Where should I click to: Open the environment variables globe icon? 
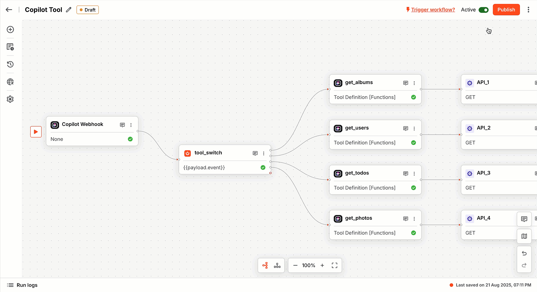[x=10, y=82]
